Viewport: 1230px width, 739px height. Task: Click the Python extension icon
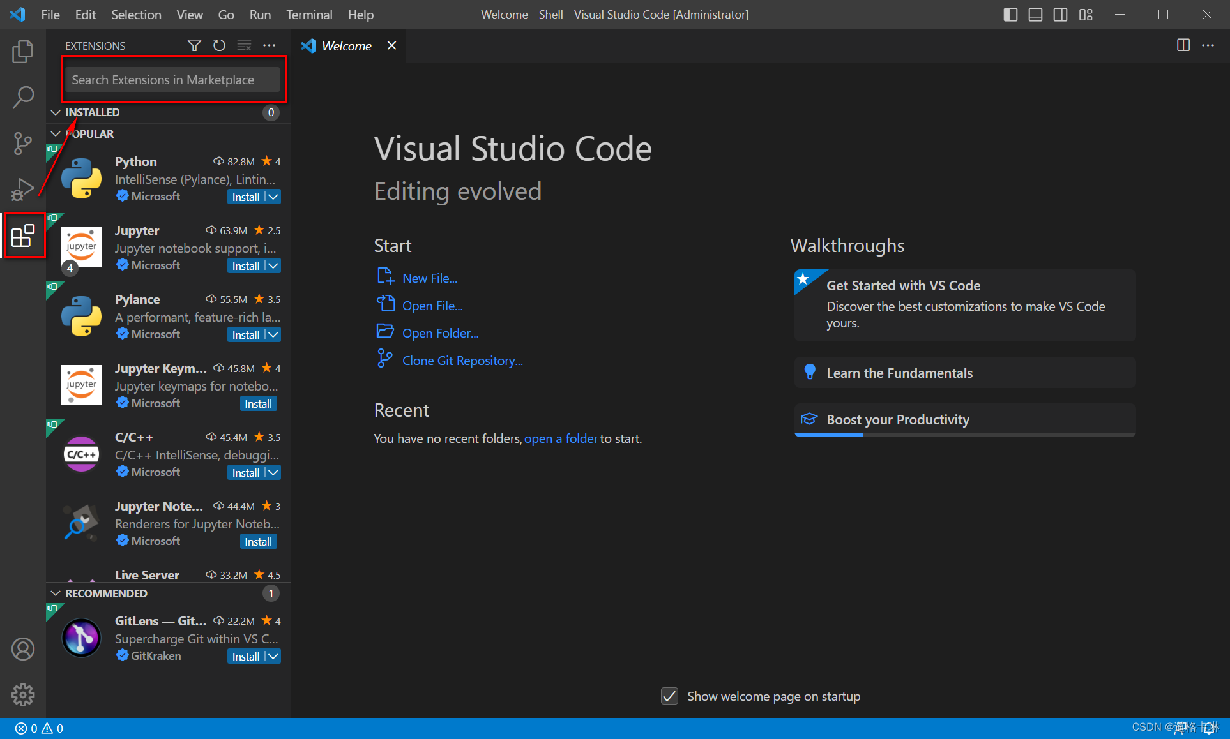tap(81, 179)
